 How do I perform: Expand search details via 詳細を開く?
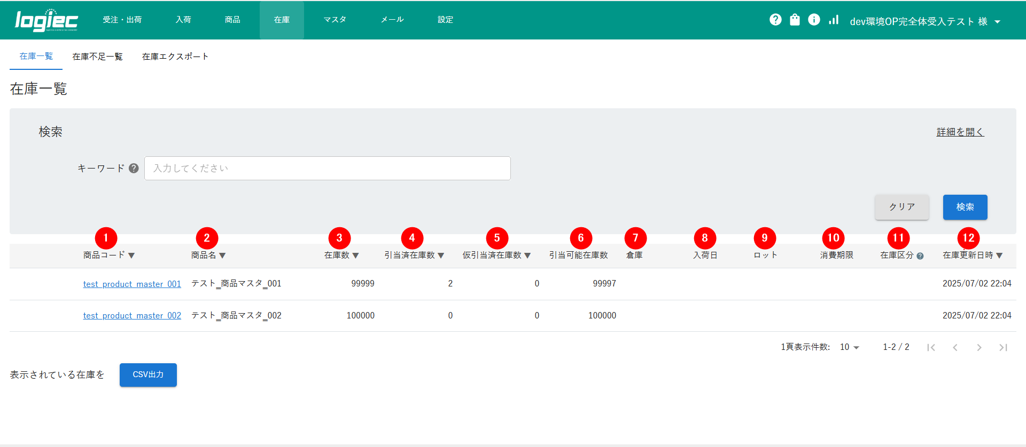pyautogui.click(x=960, y=132)
